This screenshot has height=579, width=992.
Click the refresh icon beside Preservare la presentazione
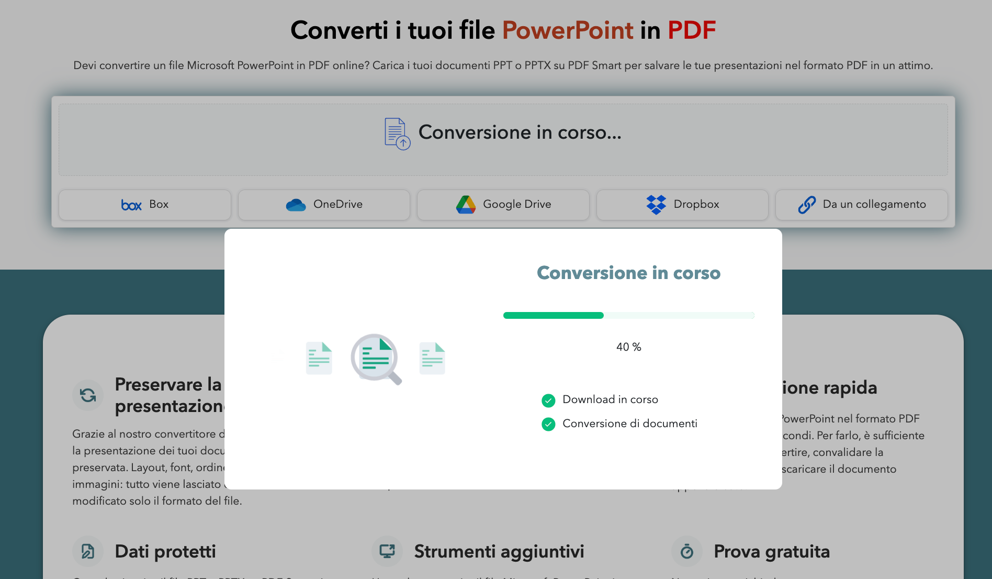click(x=88, y=395)
